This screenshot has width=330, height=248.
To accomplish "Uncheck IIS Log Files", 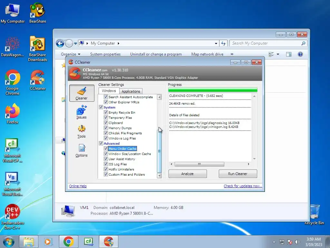I will coord(106,164).
